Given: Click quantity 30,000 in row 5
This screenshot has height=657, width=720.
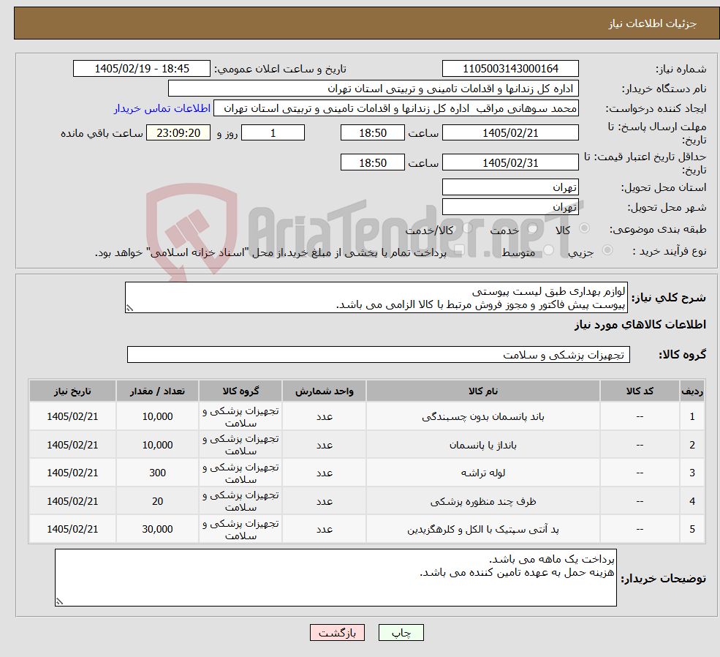Looking at the screenshot, I should pos(157,529).
